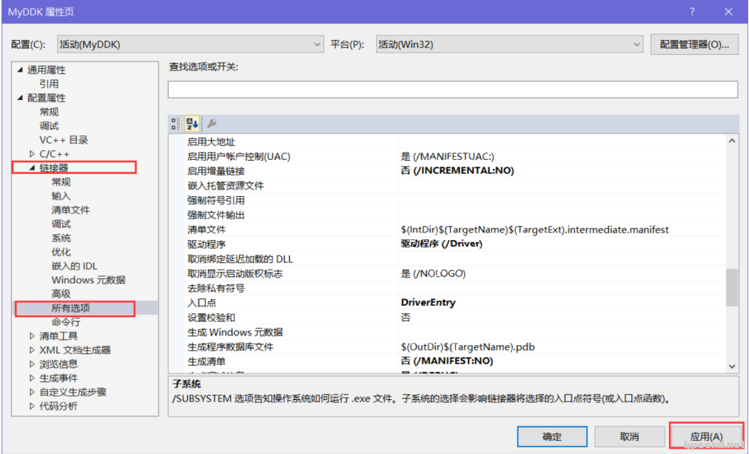749x454 pixels.
Task: Switch to categorized property view icon
Action: click(176, 124)
